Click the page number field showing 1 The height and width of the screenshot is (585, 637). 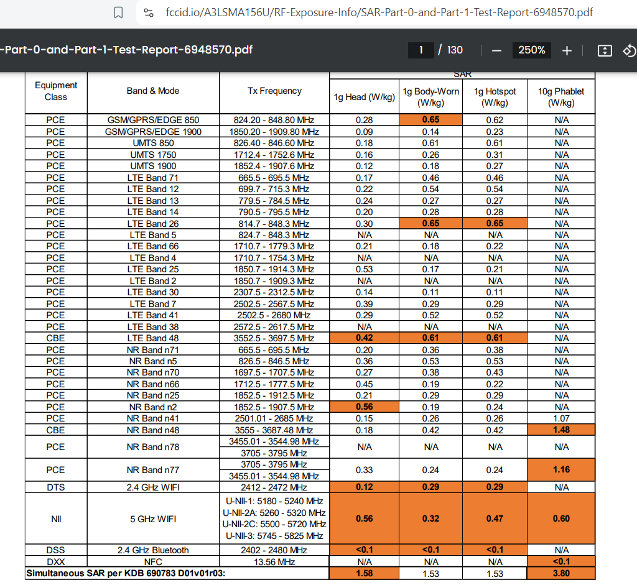tap(421, 50)
